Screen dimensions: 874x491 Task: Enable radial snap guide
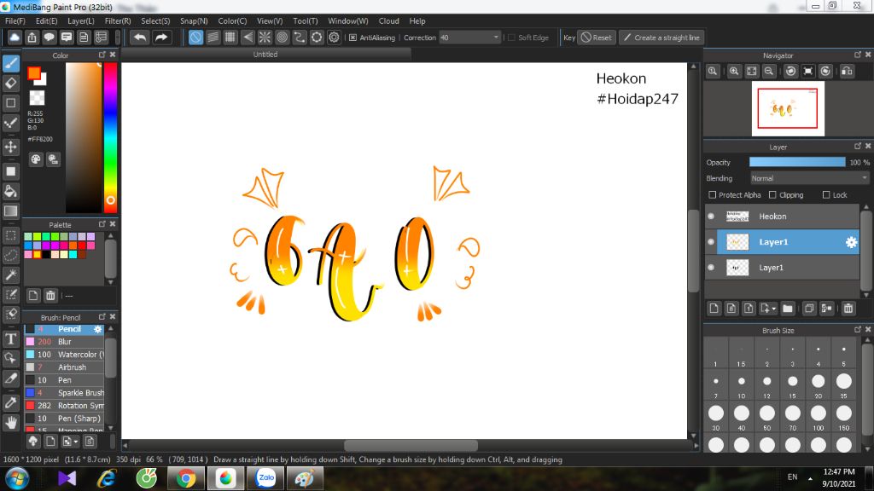(x=265, y=38)
